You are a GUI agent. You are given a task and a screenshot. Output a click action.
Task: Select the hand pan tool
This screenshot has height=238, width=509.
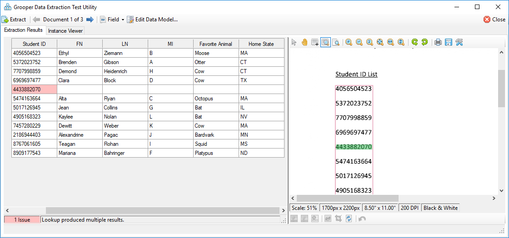(304, 42)
